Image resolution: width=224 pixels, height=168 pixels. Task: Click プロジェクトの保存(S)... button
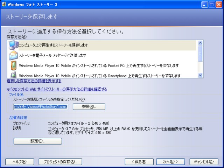coord(60,162)
